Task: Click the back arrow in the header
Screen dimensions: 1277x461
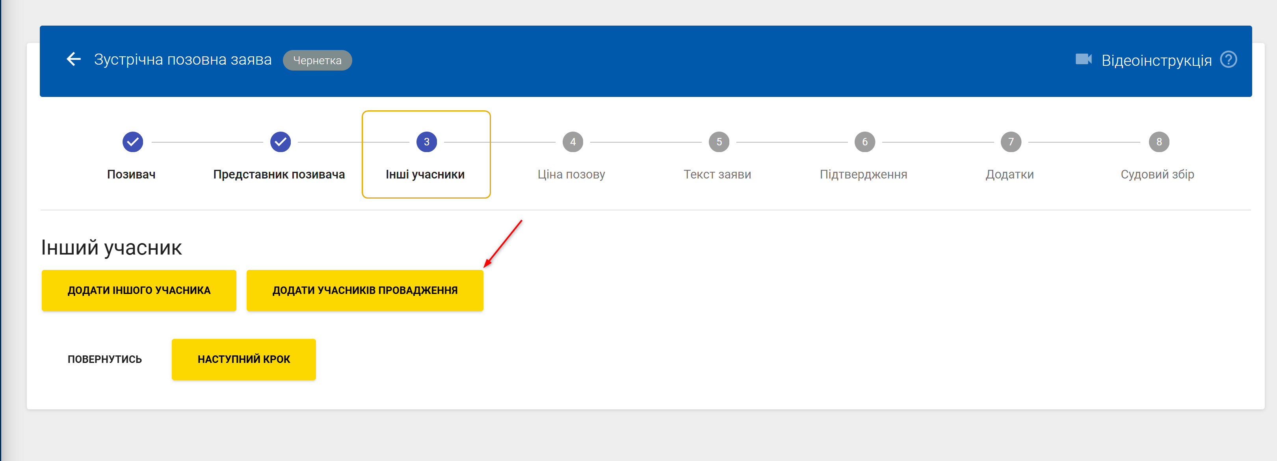Action: pyautogui.click(x=73, y=59)
